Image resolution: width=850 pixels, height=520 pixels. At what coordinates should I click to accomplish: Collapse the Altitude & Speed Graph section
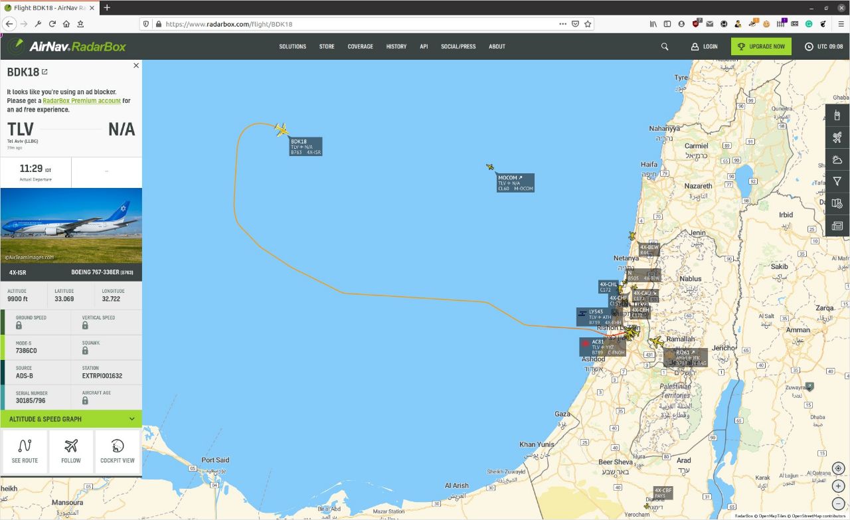[71, 419]
